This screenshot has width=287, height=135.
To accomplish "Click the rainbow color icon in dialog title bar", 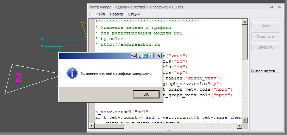I will 145,56.
